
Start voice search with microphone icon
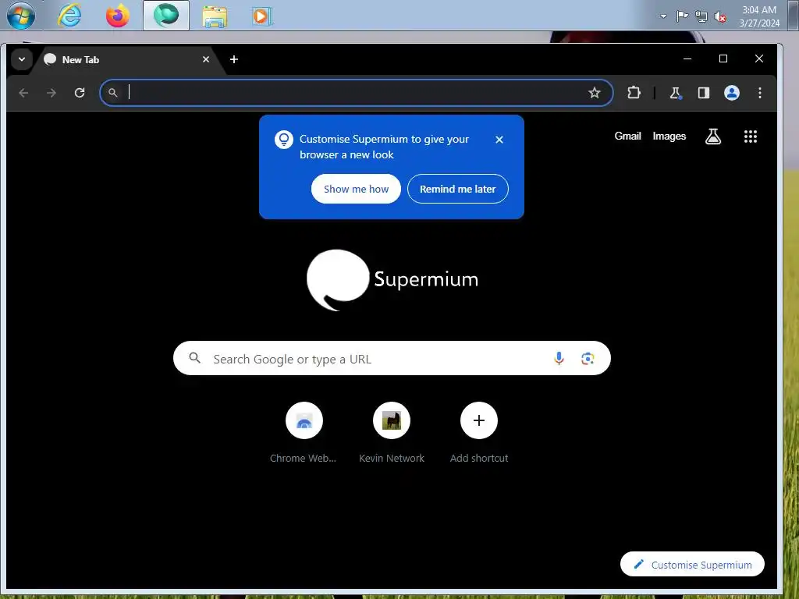coord(559,359)
